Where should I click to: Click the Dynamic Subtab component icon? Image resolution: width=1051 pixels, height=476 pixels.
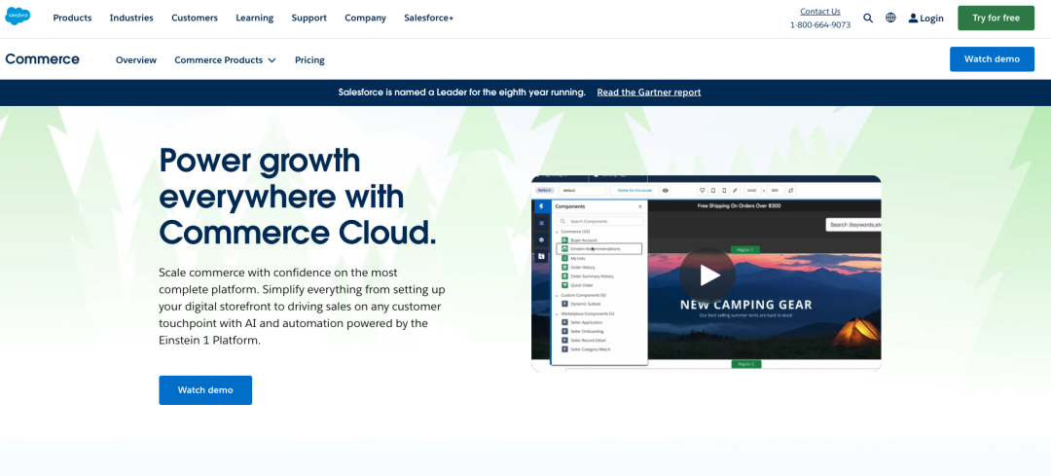click(x=564, y=304)
